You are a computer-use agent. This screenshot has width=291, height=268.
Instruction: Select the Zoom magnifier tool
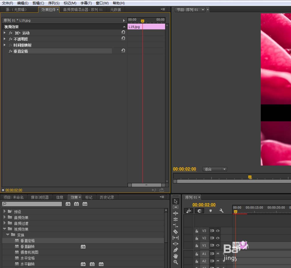[175, 262]
